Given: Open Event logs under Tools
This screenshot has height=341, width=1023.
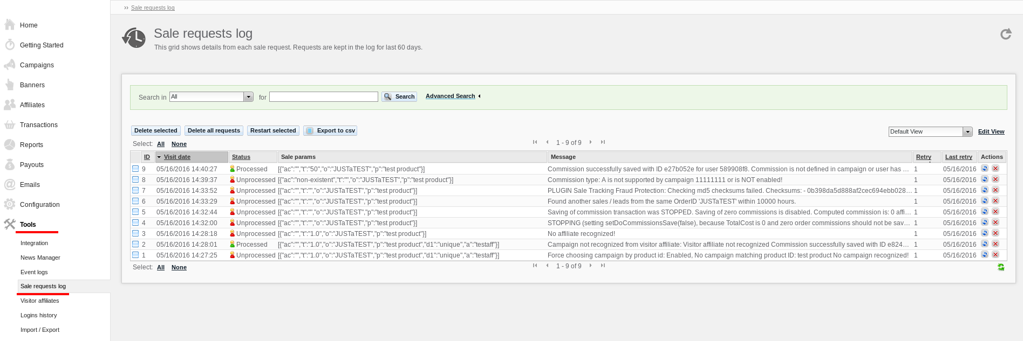Looking at the screenshot, I should pyautogui.click(x=34, y=272).
